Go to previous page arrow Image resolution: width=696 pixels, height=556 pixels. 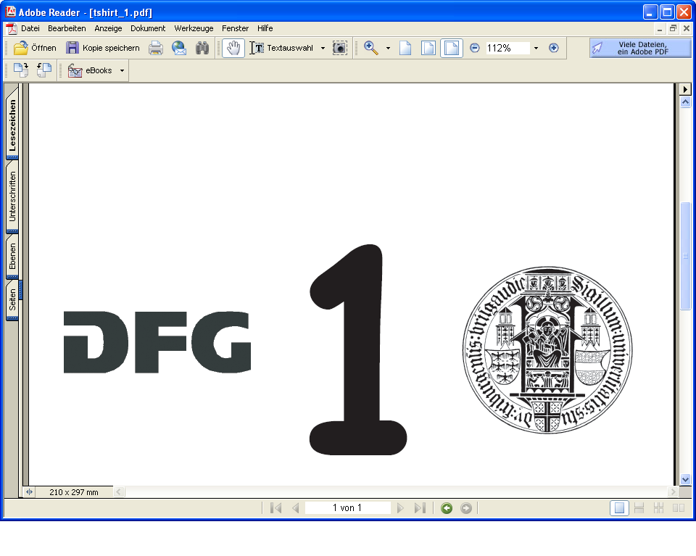tap(296, 508)
